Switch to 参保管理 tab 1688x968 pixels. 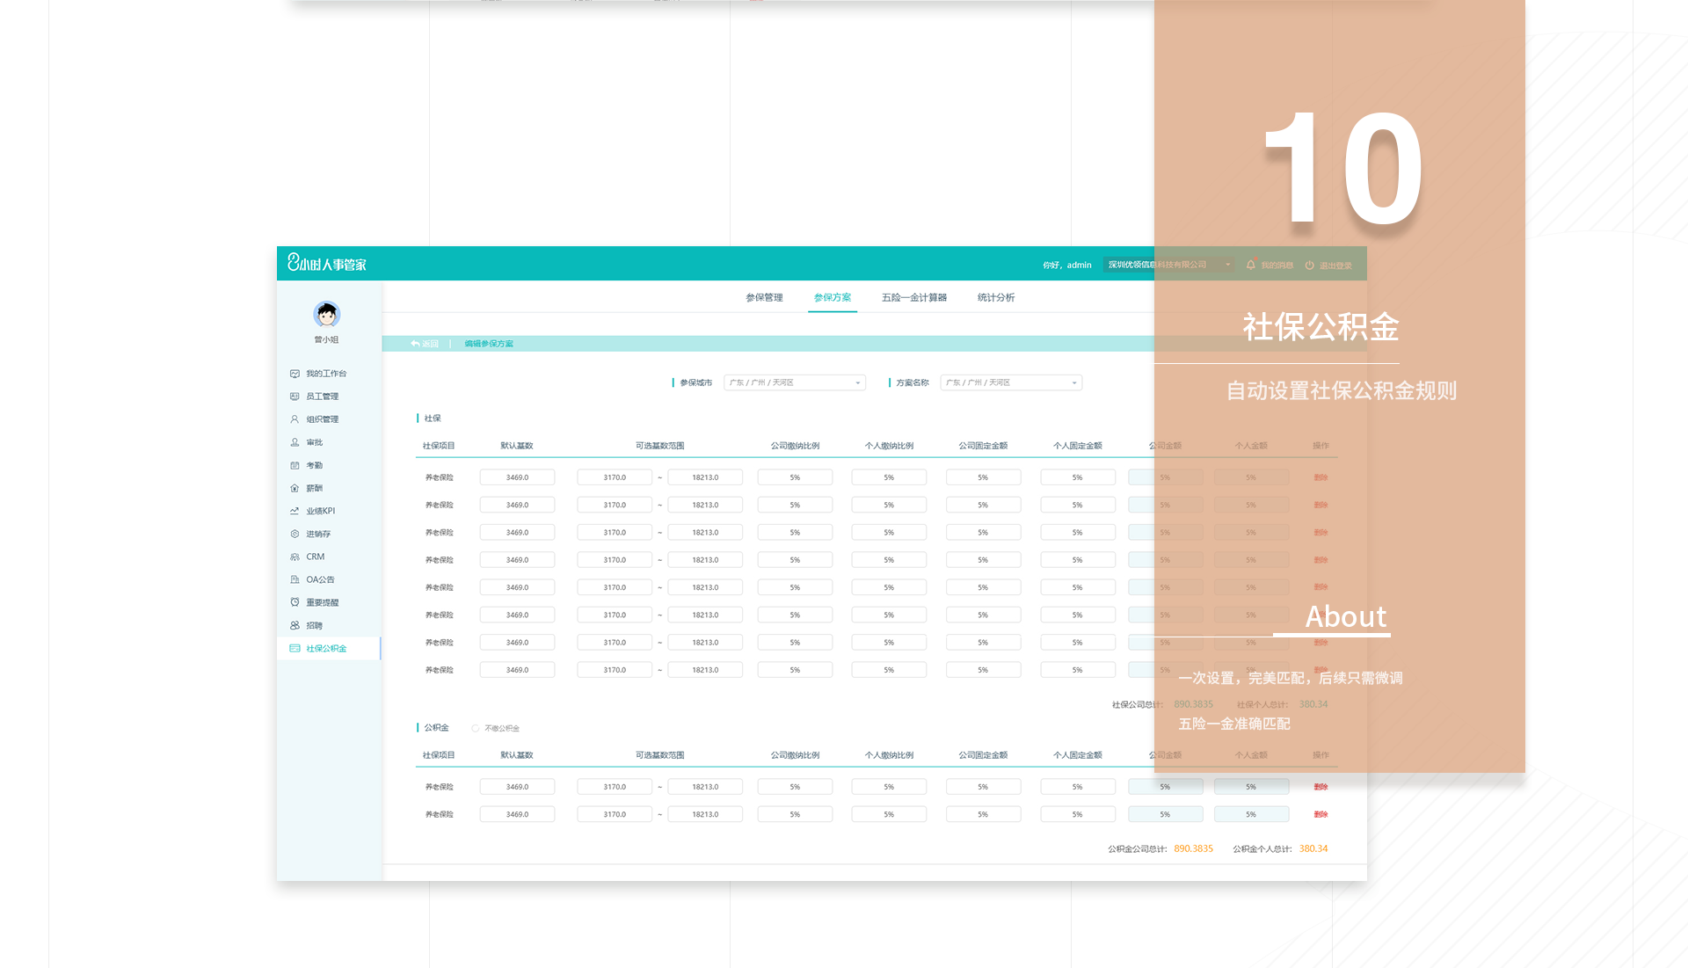pos(764,297)
